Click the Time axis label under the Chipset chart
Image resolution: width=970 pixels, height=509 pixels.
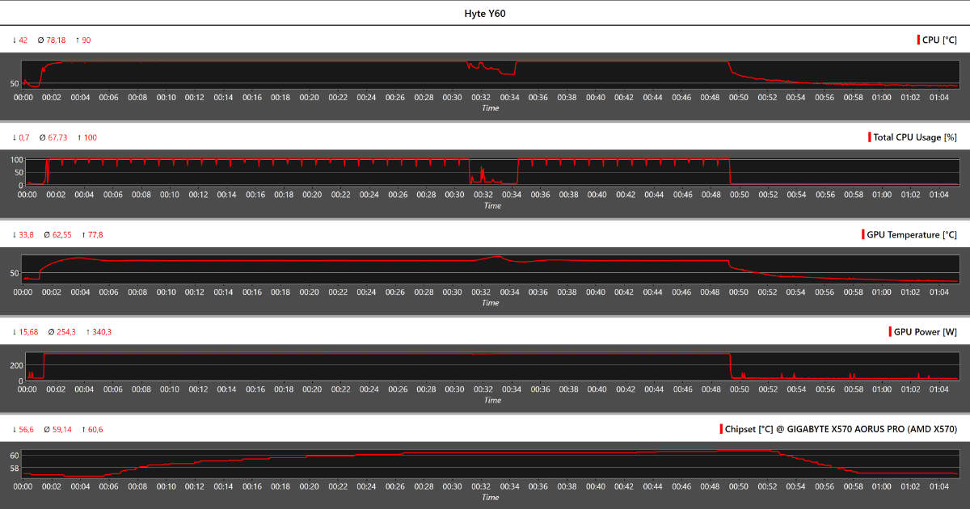coord(490,498)
